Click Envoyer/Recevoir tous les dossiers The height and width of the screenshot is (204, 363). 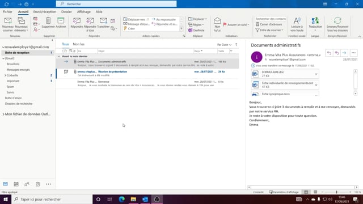337,24
